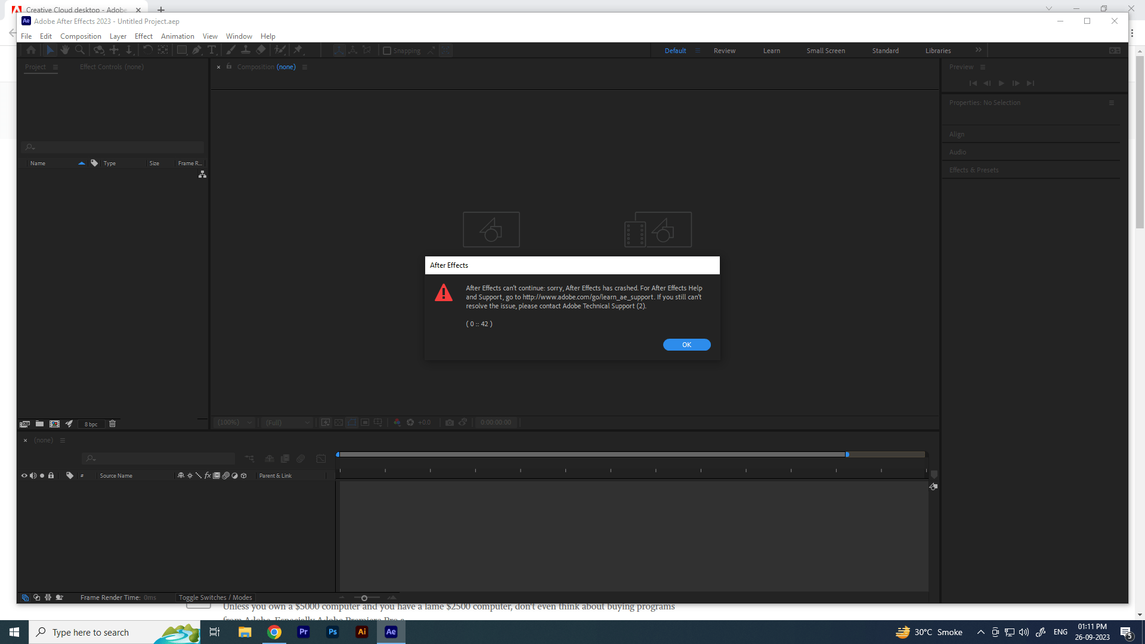Open the Create New Folder icon in Project panel
Image resolution: width=1145 pixels, height=644 pixels.
[x=39, y=424]
